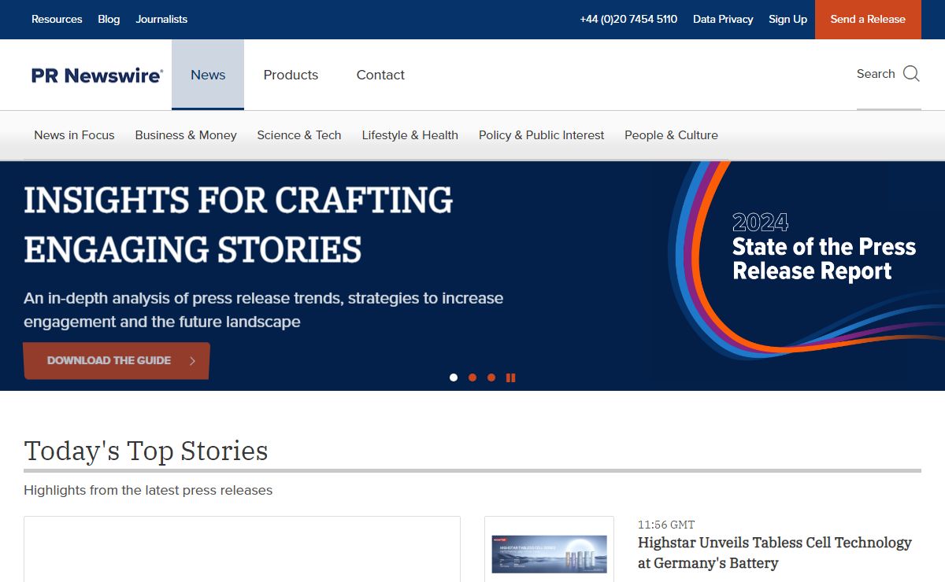Click the 2024 State of the Press Release Report graphic
This screenshot has height=582, width=945.
pyautogui.click(x=824, y=247)
